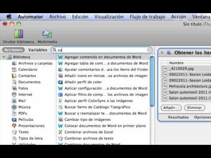Select the Presentaciones category icon

click(14, 126)
